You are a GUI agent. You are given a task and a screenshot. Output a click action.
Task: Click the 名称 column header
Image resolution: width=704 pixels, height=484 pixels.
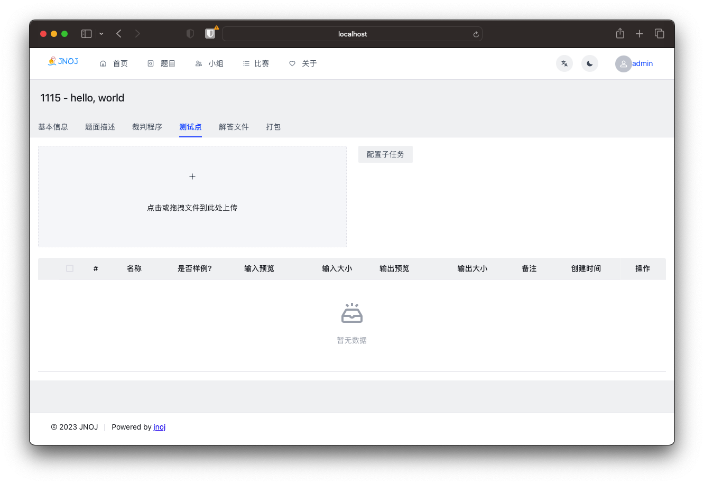pyautogui.click(x=134, y=268)
